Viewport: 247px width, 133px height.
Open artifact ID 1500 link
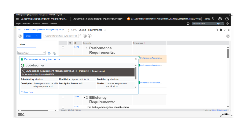[76, 107]
